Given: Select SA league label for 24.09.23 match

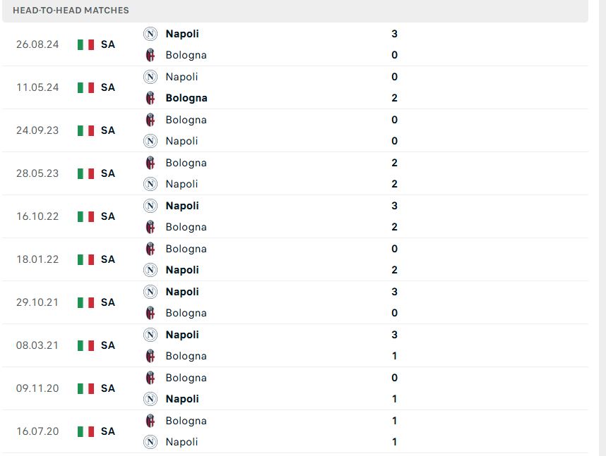Looking at the screenshot, I should pos(108,130).
